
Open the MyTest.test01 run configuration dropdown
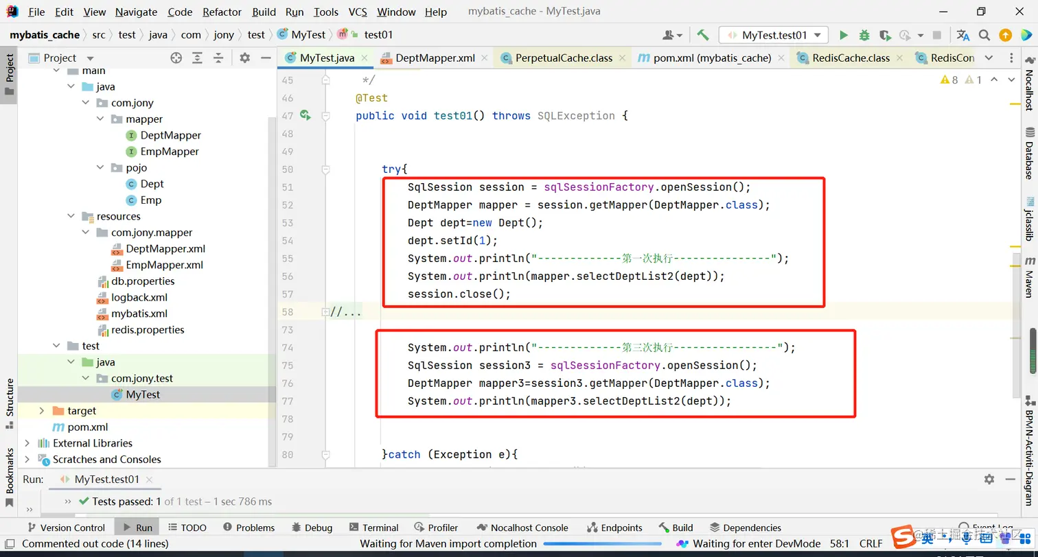coord(773,35)
